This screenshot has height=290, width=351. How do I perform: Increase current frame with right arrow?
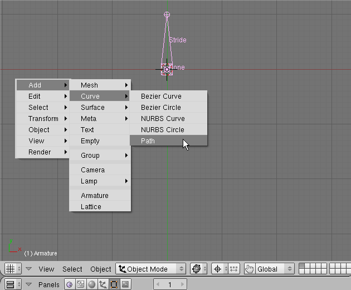[182, 284]
